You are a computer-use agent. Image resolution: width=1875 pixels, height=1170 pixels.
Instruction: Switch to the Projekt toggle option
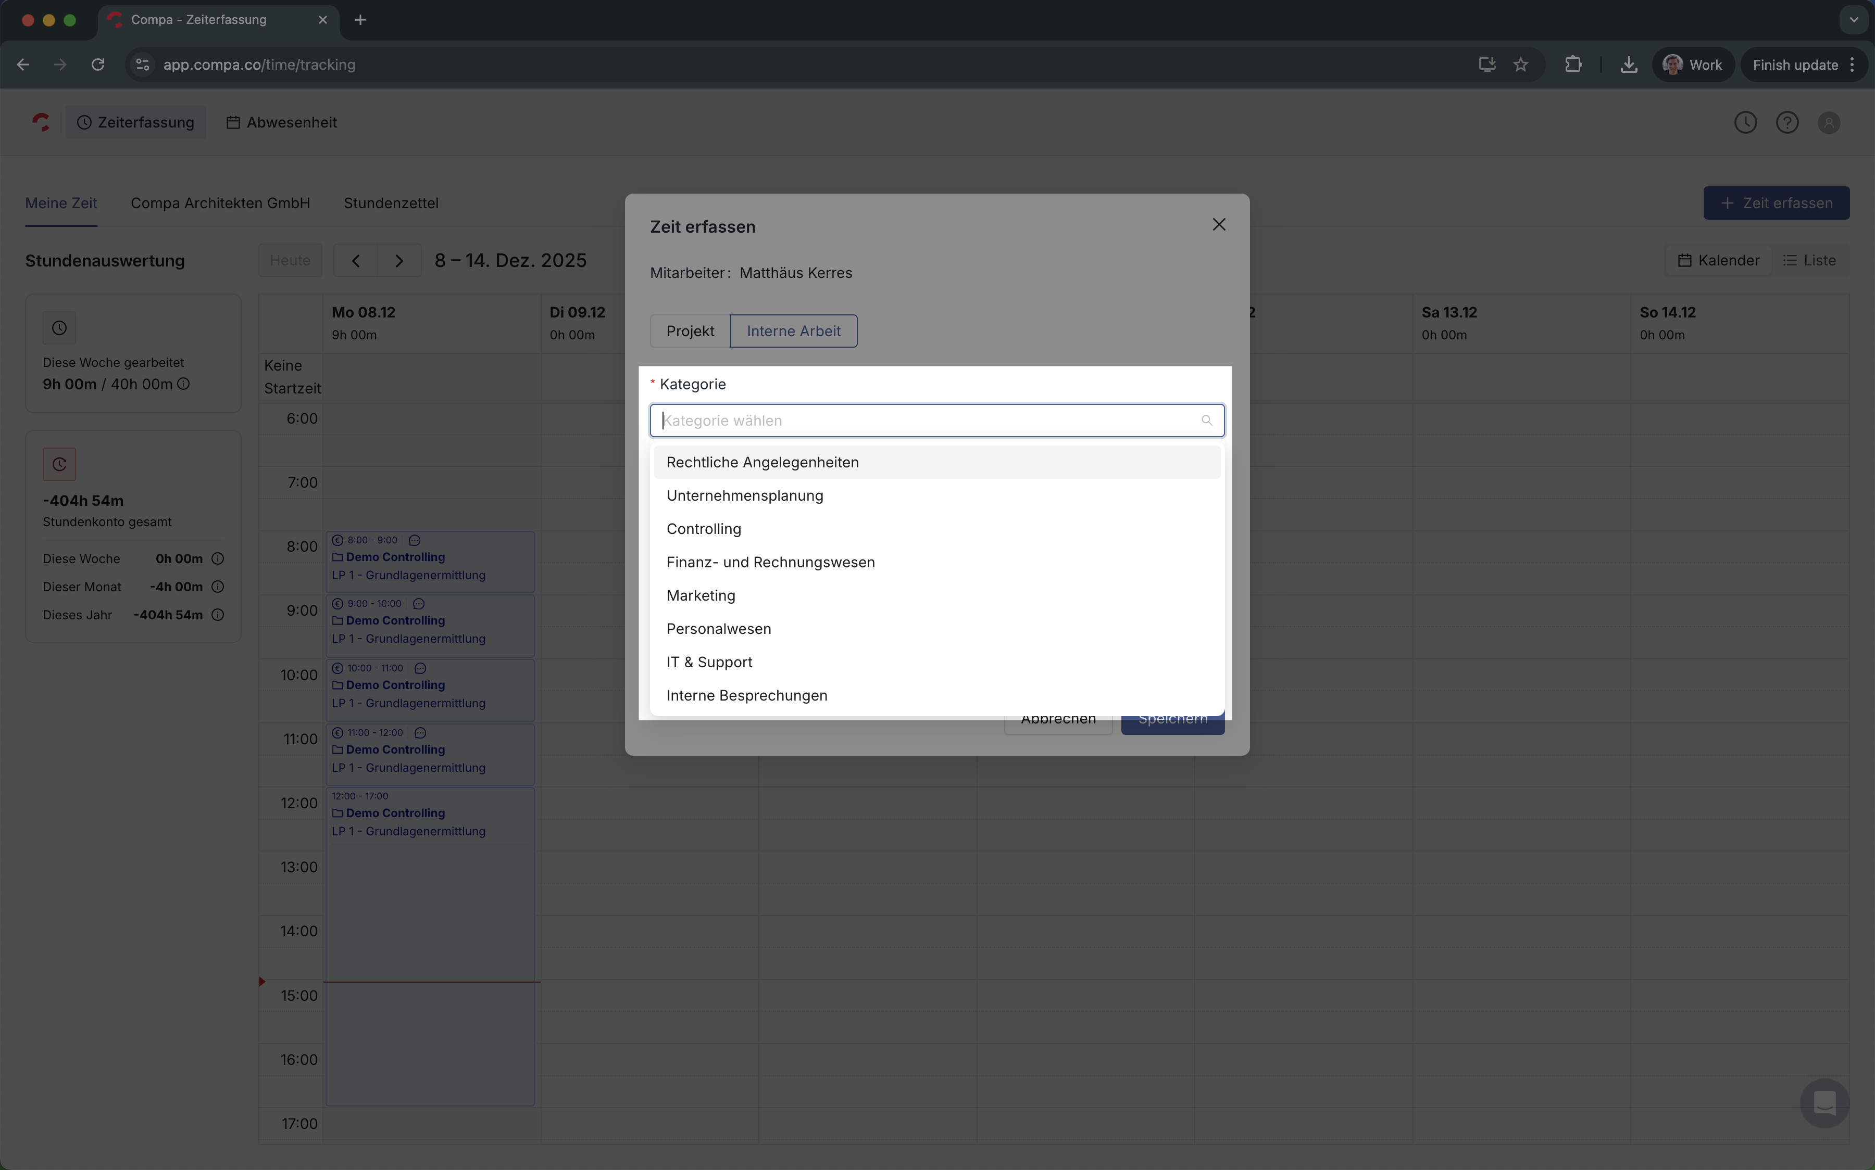690,331
